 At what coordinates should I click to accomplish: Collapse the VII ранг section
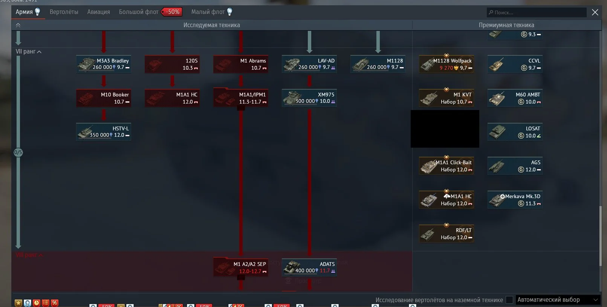pos(29,52)
